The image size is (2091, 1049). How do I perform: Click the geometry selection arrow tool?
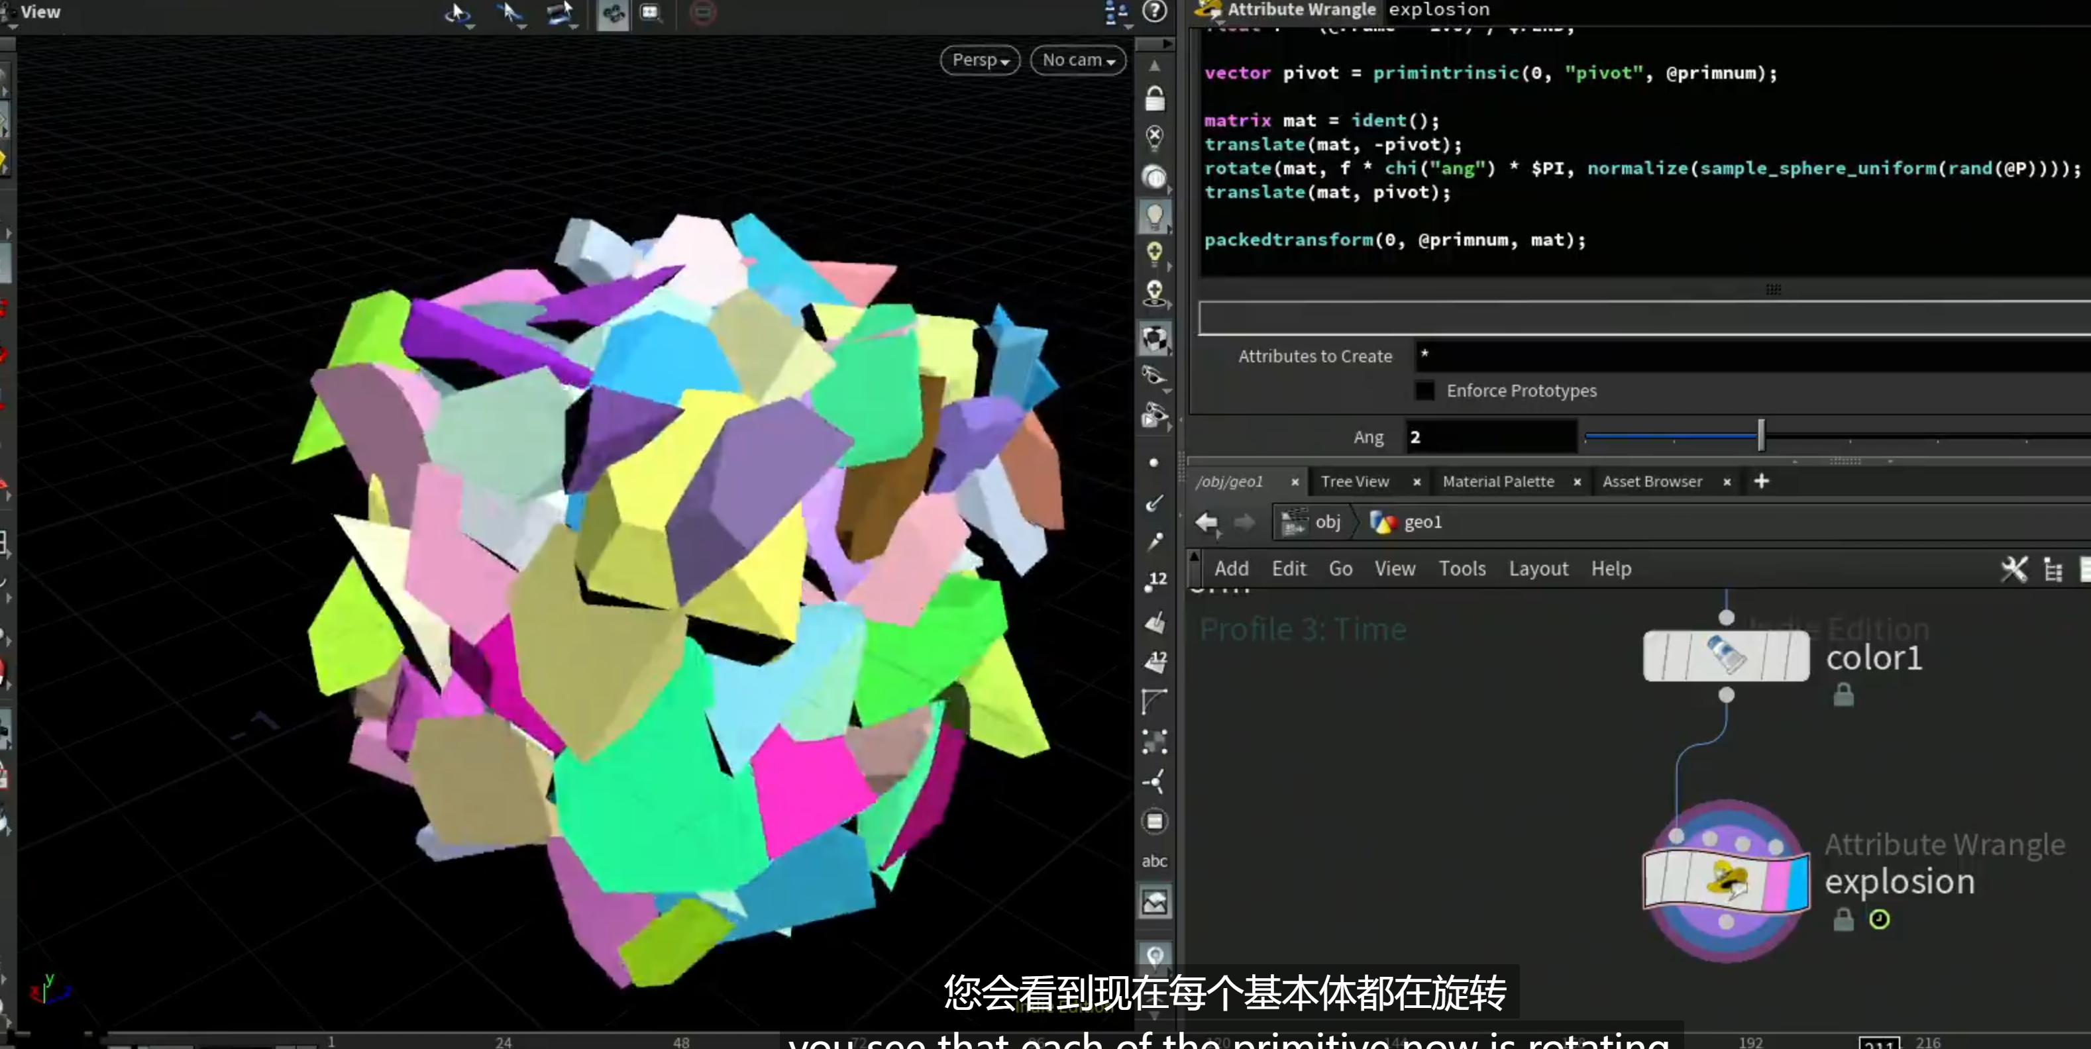point(509,13)
